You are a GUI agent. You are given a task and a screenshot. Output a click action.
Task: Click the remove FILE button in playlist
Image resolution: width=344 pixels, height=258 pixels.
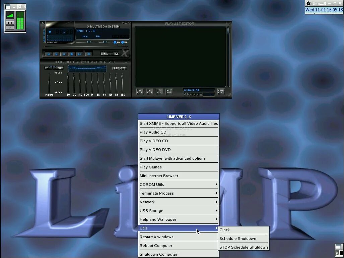click(x=150, y=91)
